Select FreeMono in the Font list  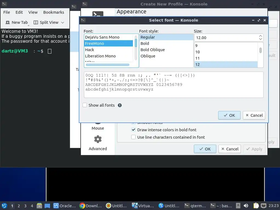point(108,43)
